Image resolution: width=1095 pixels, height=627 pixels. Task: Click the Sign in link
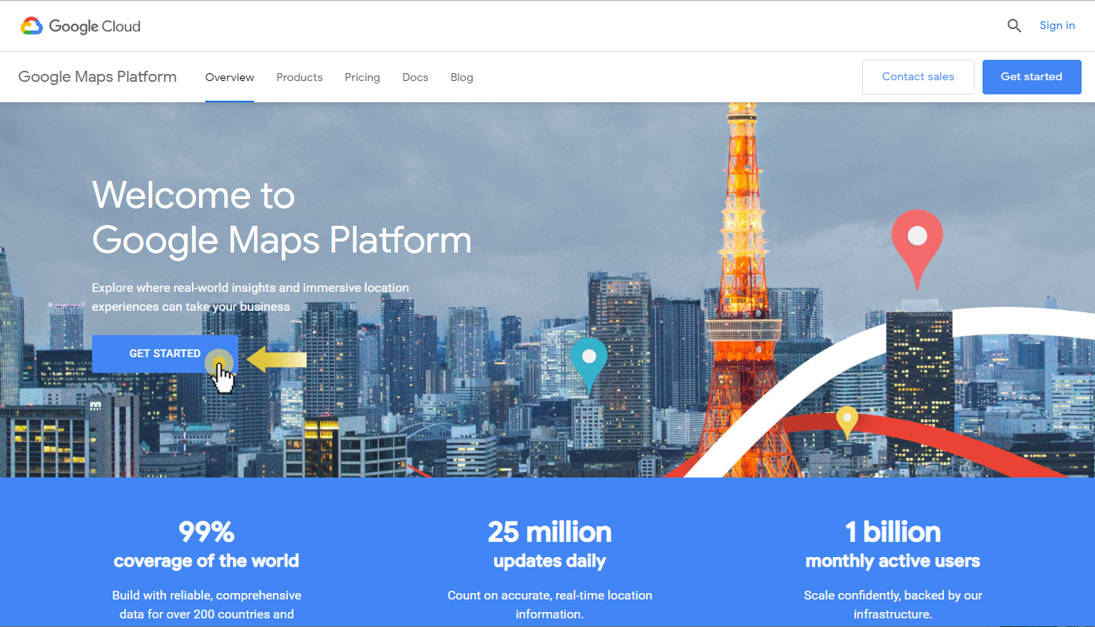pyautogui.click(x=1056, y=24)
